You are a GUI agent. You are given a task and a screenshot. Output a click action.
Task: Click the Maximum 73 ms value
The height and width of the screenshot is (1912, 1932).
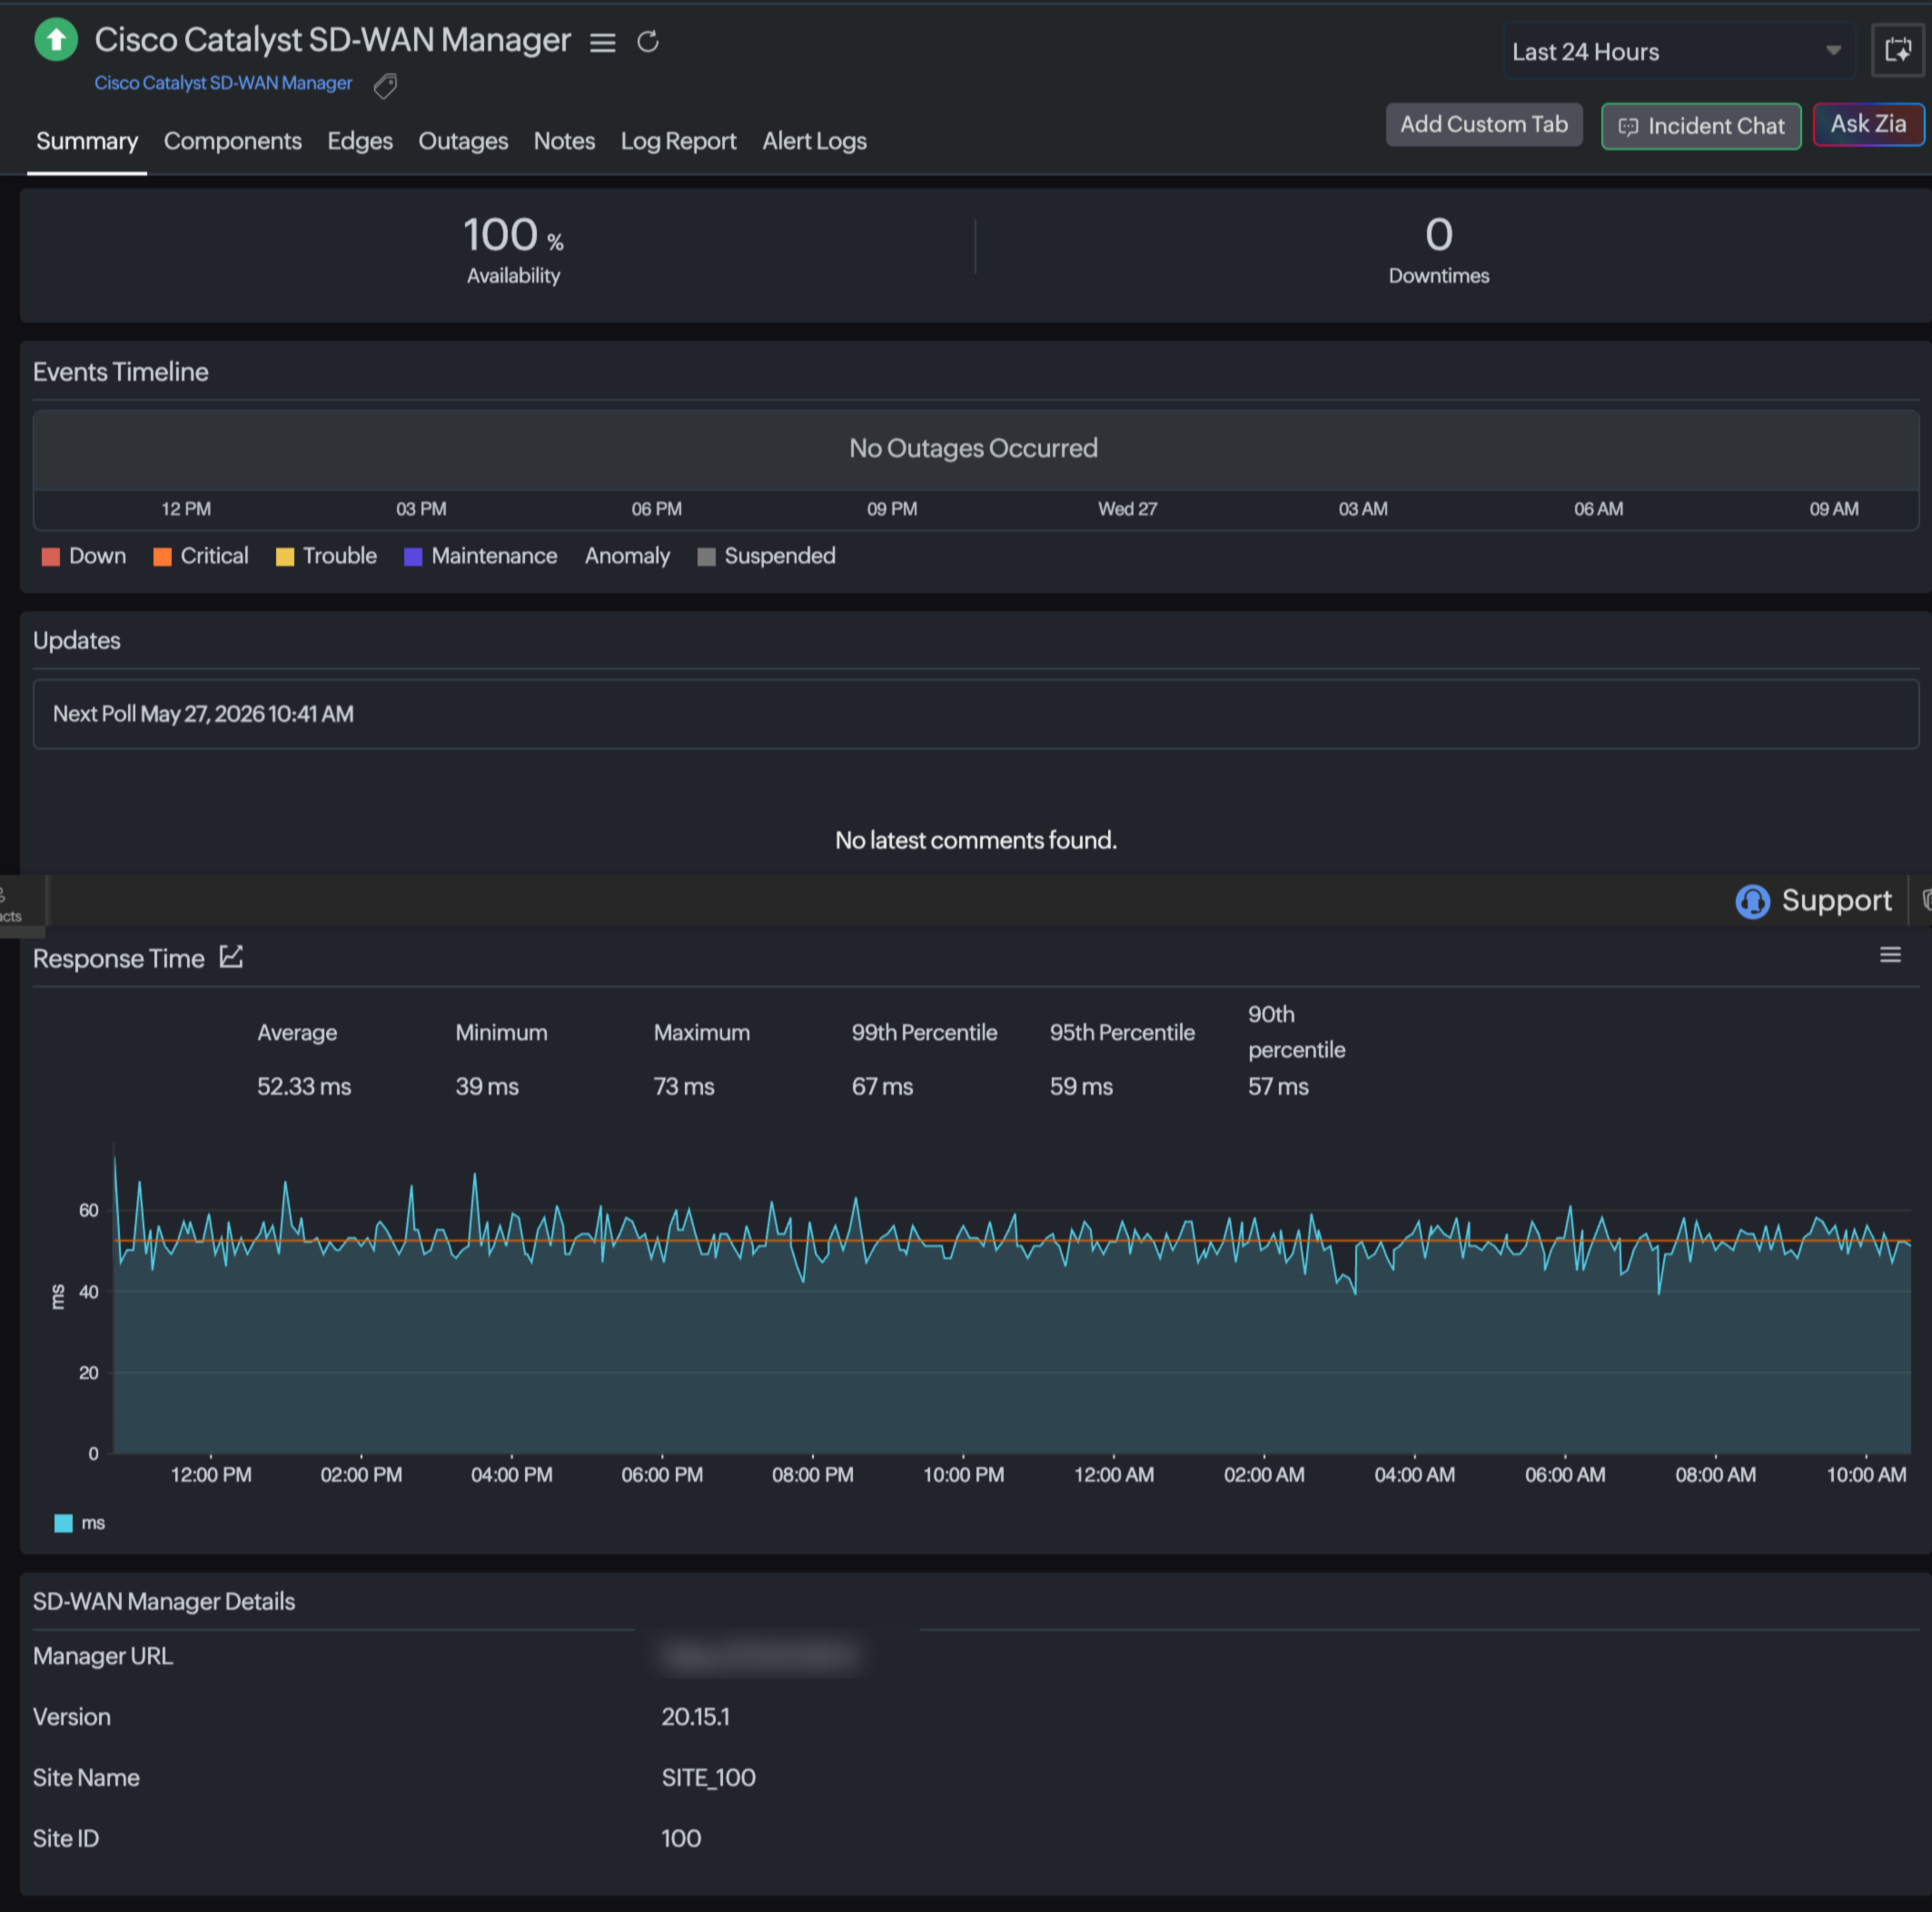pyautogui.click(x=684, y=1087)
